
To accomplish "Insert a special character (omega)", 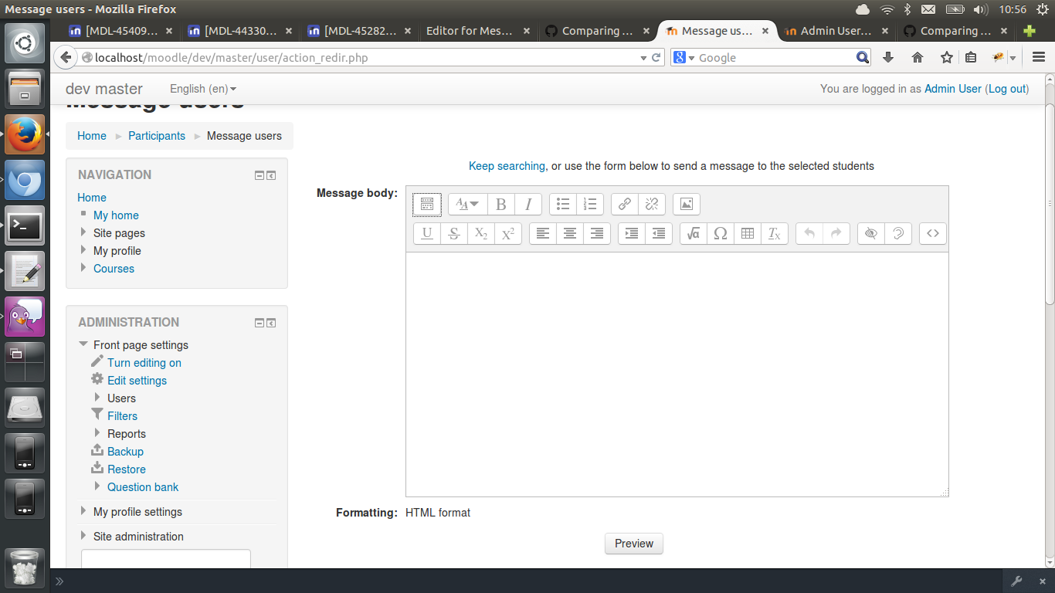I will coord(721,233).
